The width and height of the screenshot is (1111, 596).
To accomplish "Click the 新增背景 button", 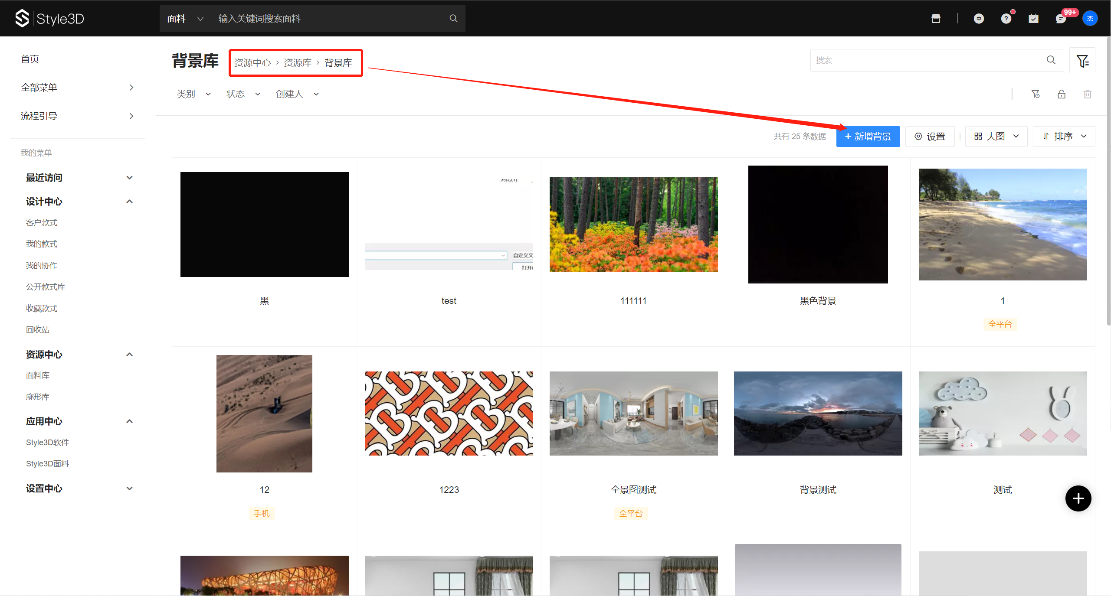I will click(868, 137).
